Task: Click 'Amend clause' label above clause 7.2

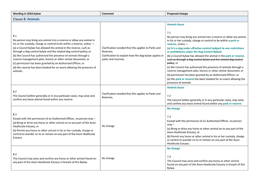Action: click(175, 88)
